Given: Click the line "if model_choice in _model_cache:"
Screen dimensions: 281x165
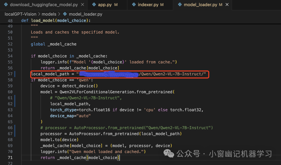Looking at the screenshot, I should click(x=69, y=56).
